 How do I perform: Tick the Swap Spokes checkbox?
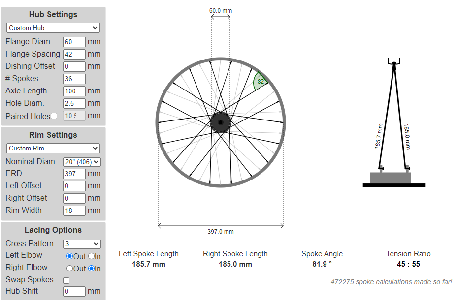pos(66,280)
